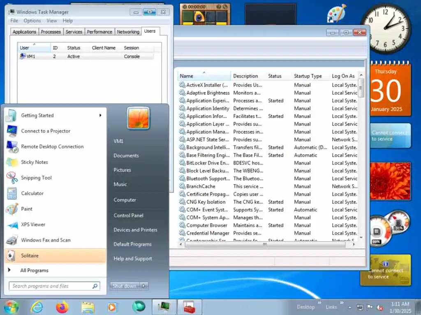Screen dimensions: 421x315
Task: Open Internet Explorer from the taskbar
Action: click(37, 307)
